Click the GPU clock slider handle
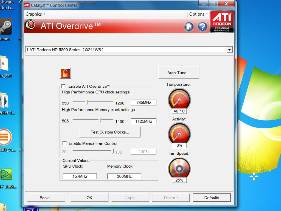The height and width of the screenshot is (211, 281). tap(88, 102)
